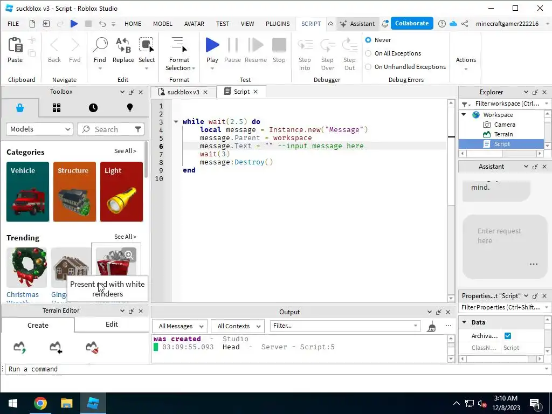Click the Stop test button

(279, 45)
